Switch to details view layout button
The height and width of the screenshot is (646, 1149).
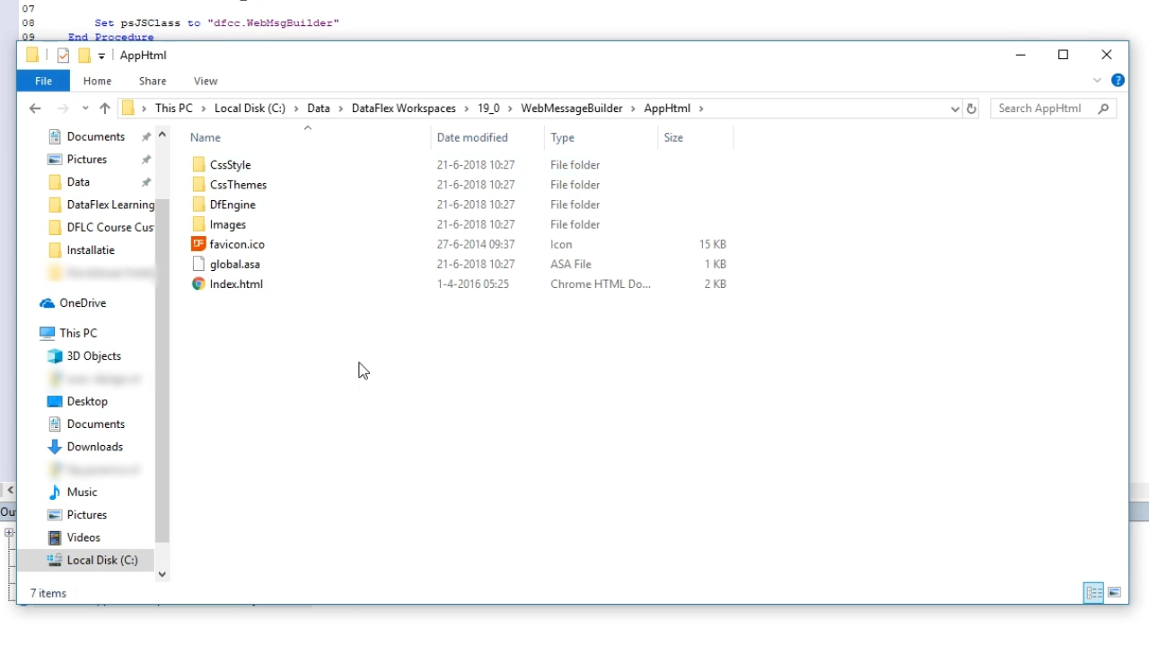1093,593
